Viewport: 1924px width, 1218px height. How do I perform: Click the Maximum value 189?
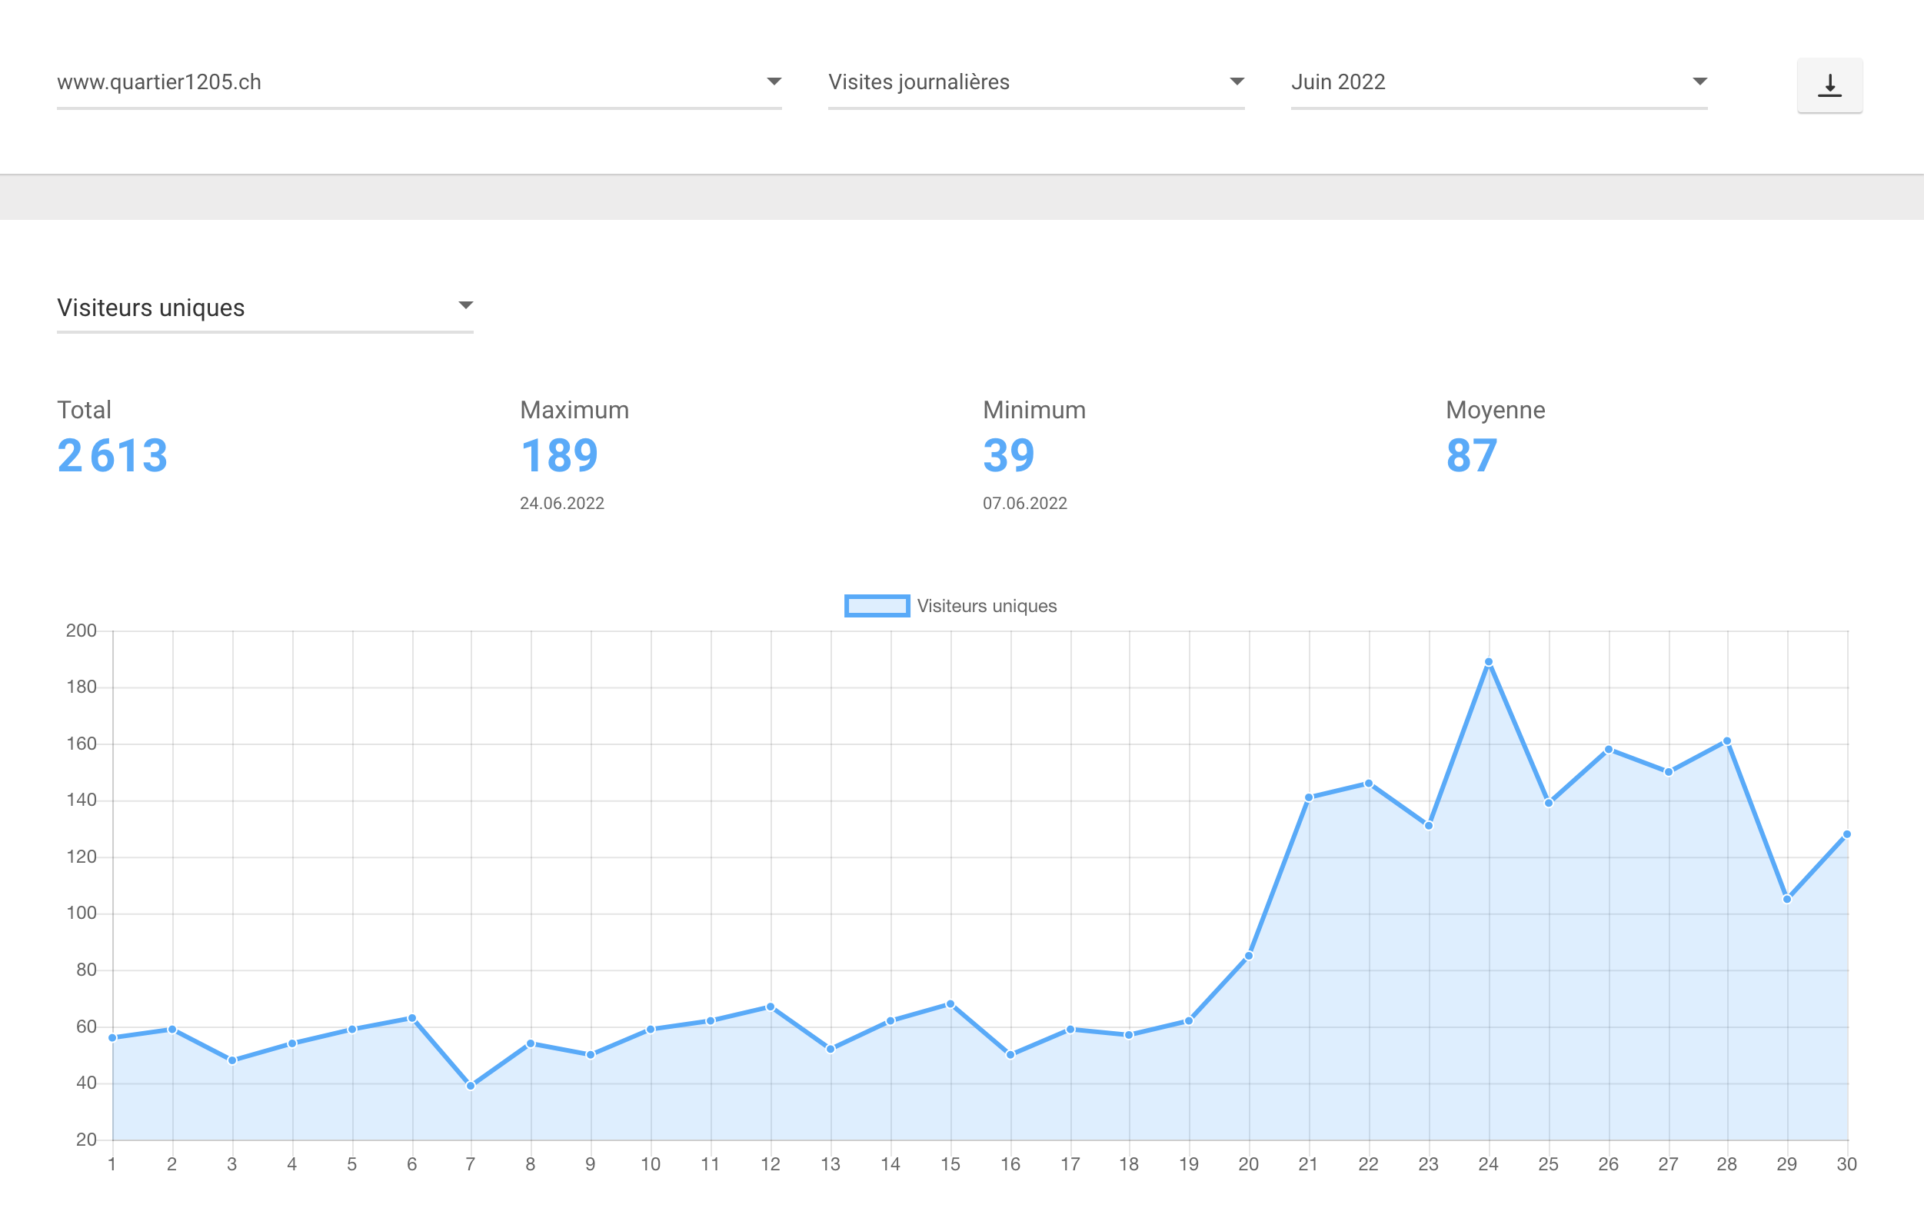[559, 455]
